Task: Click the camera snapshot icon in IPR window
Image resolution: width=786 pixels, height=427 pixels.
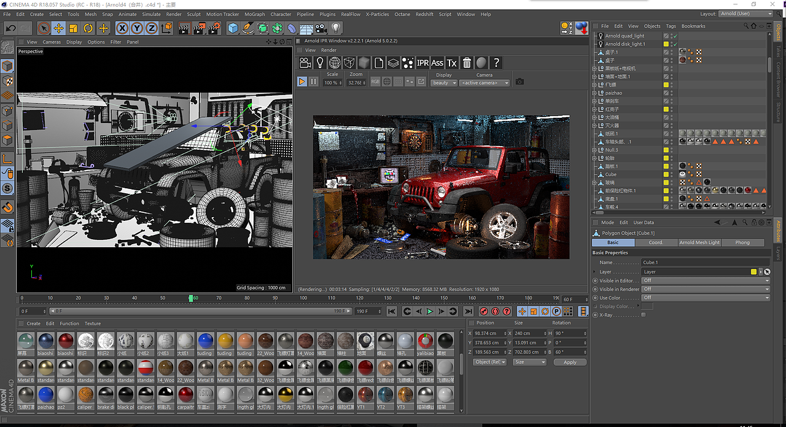Action: (519, 82)
